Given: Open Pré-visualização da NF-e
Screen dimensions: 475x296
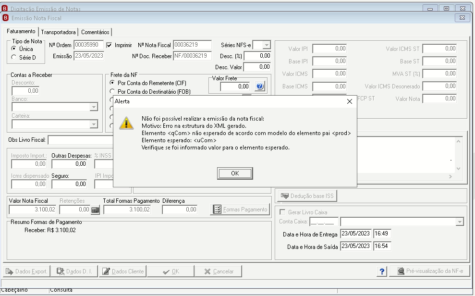Looking at the screenshot, I should pyautogui.click(x=429, y=271).
